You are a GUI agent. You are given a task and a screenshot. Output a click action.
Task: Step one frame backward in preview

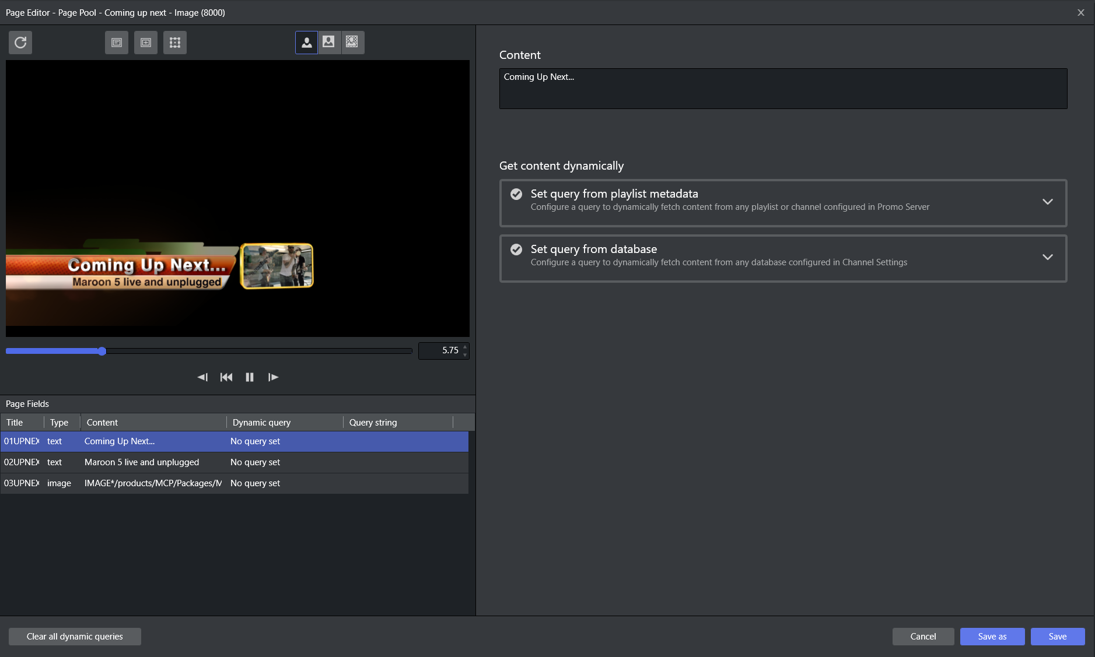(202, 377)
